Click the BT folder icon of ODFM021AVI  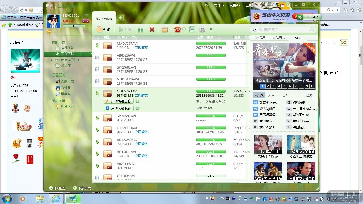(108, 93)
